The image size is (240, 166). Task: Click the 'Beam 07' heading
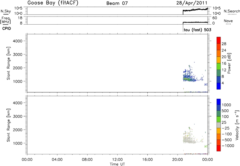click(x=117, y=3)
